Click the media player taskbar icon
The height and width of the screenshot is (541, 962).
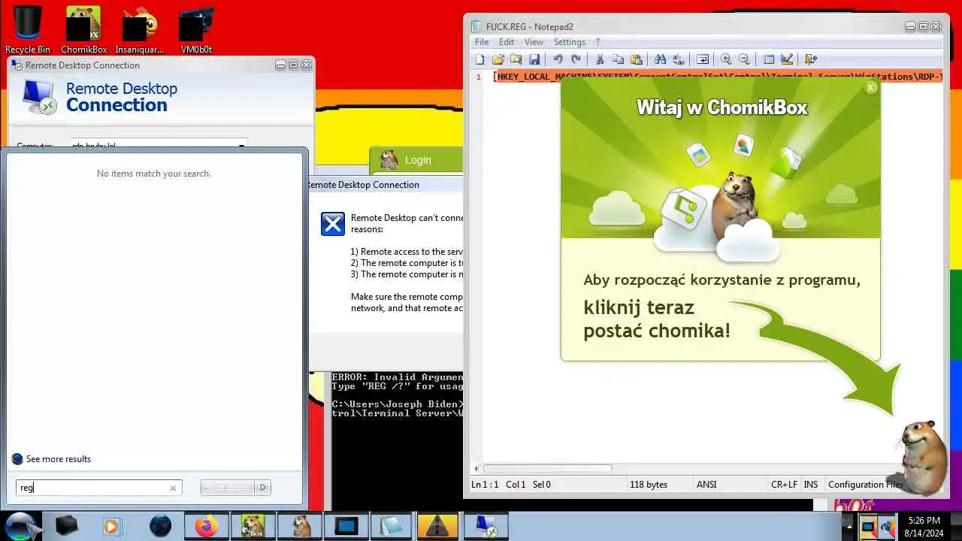111,526
